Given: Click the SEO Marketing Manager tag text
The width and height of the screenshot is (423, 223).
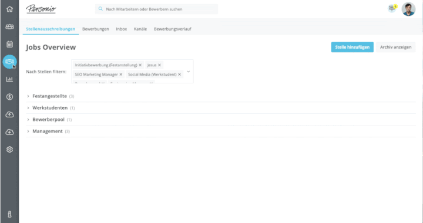Looking at the screenshot, I should [x=96, y=75].
